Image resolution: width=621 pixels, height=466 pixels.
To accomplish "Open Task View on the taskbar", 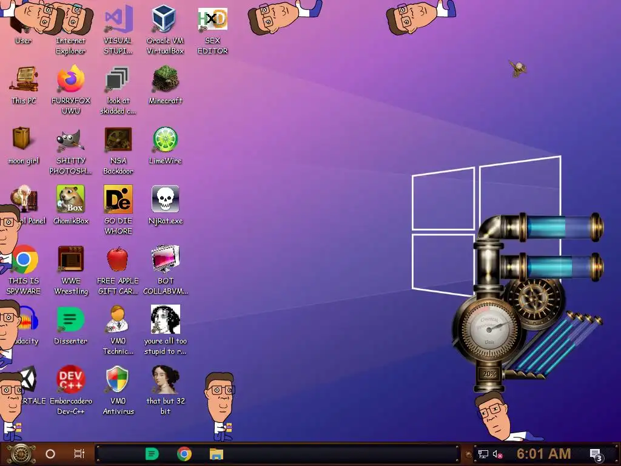I will (79, 454).
